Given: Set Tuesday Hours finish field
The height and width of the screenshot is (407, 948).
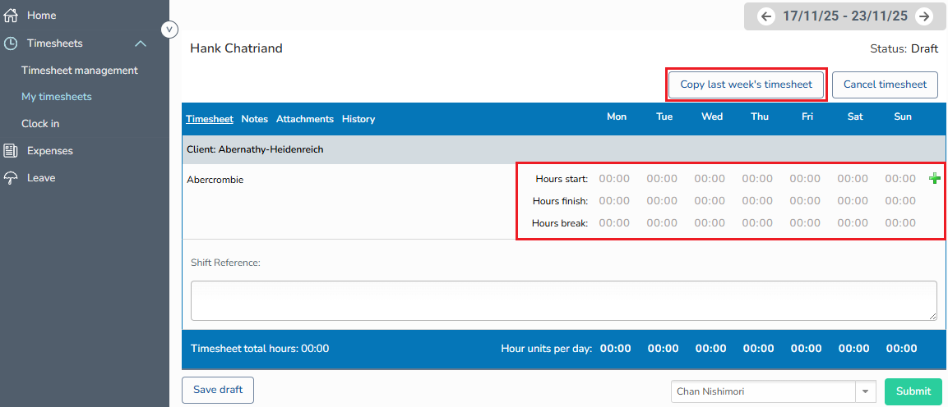Looking at the screenshot, I should tap(662, 201).
